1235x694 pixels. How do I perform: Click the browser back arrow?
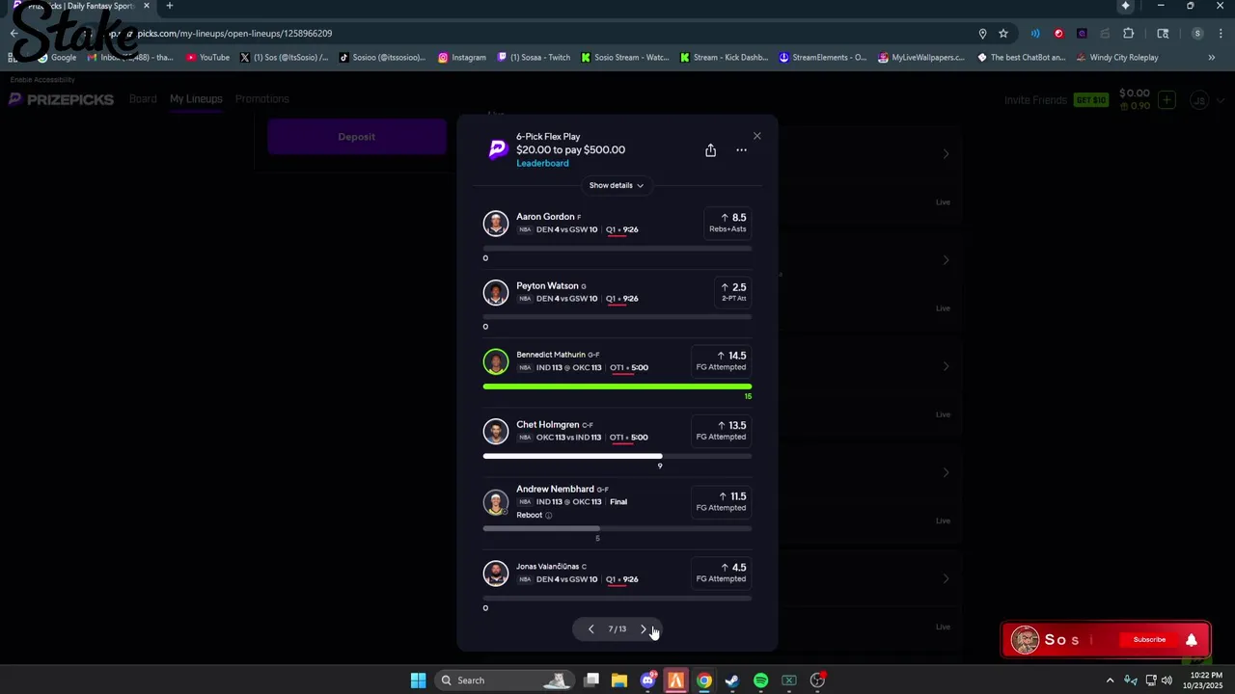click(14, 34)
